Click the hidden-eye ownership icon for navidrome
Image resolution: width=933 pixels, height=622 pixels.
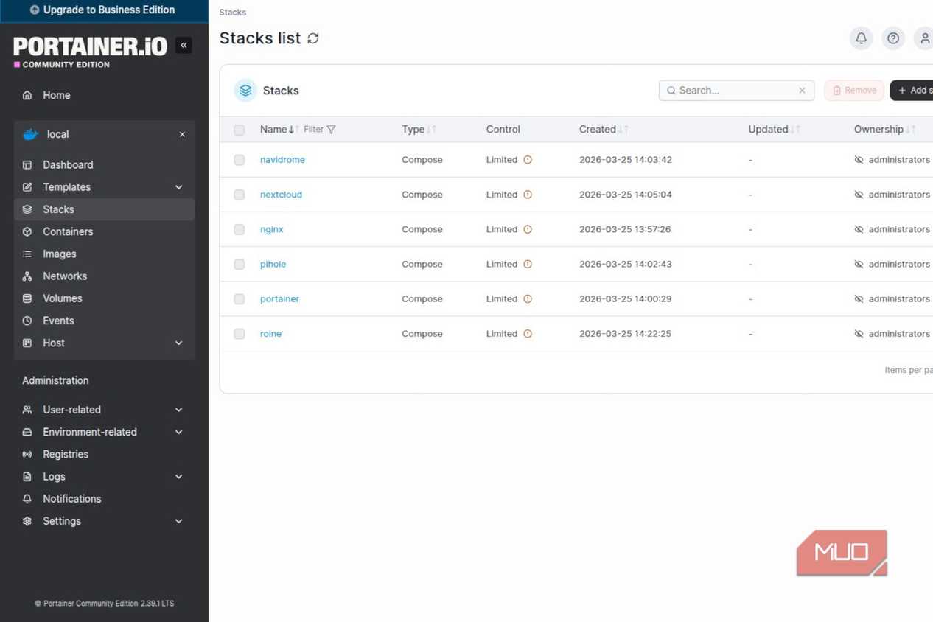pos(859,160)
